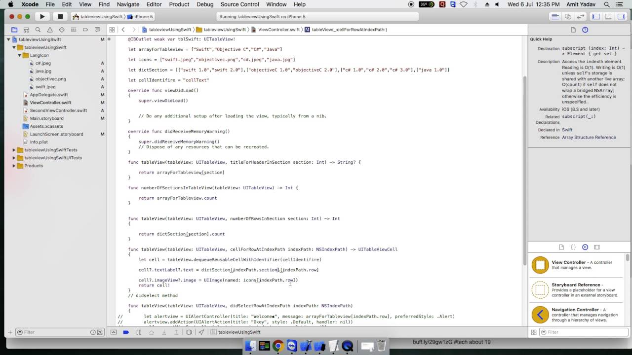This screenshot has width=632, height=355.
Task: Show the Code Snippet library
Action: [x=573, y=247]
